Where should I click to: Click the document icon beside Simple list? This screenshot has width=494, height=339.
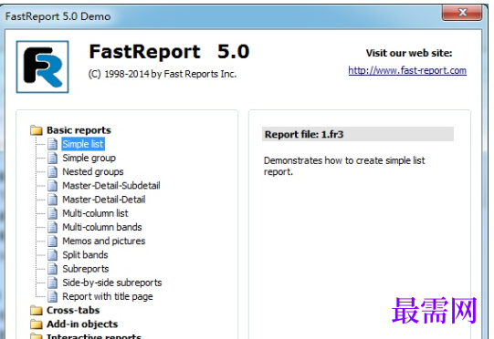53,144
